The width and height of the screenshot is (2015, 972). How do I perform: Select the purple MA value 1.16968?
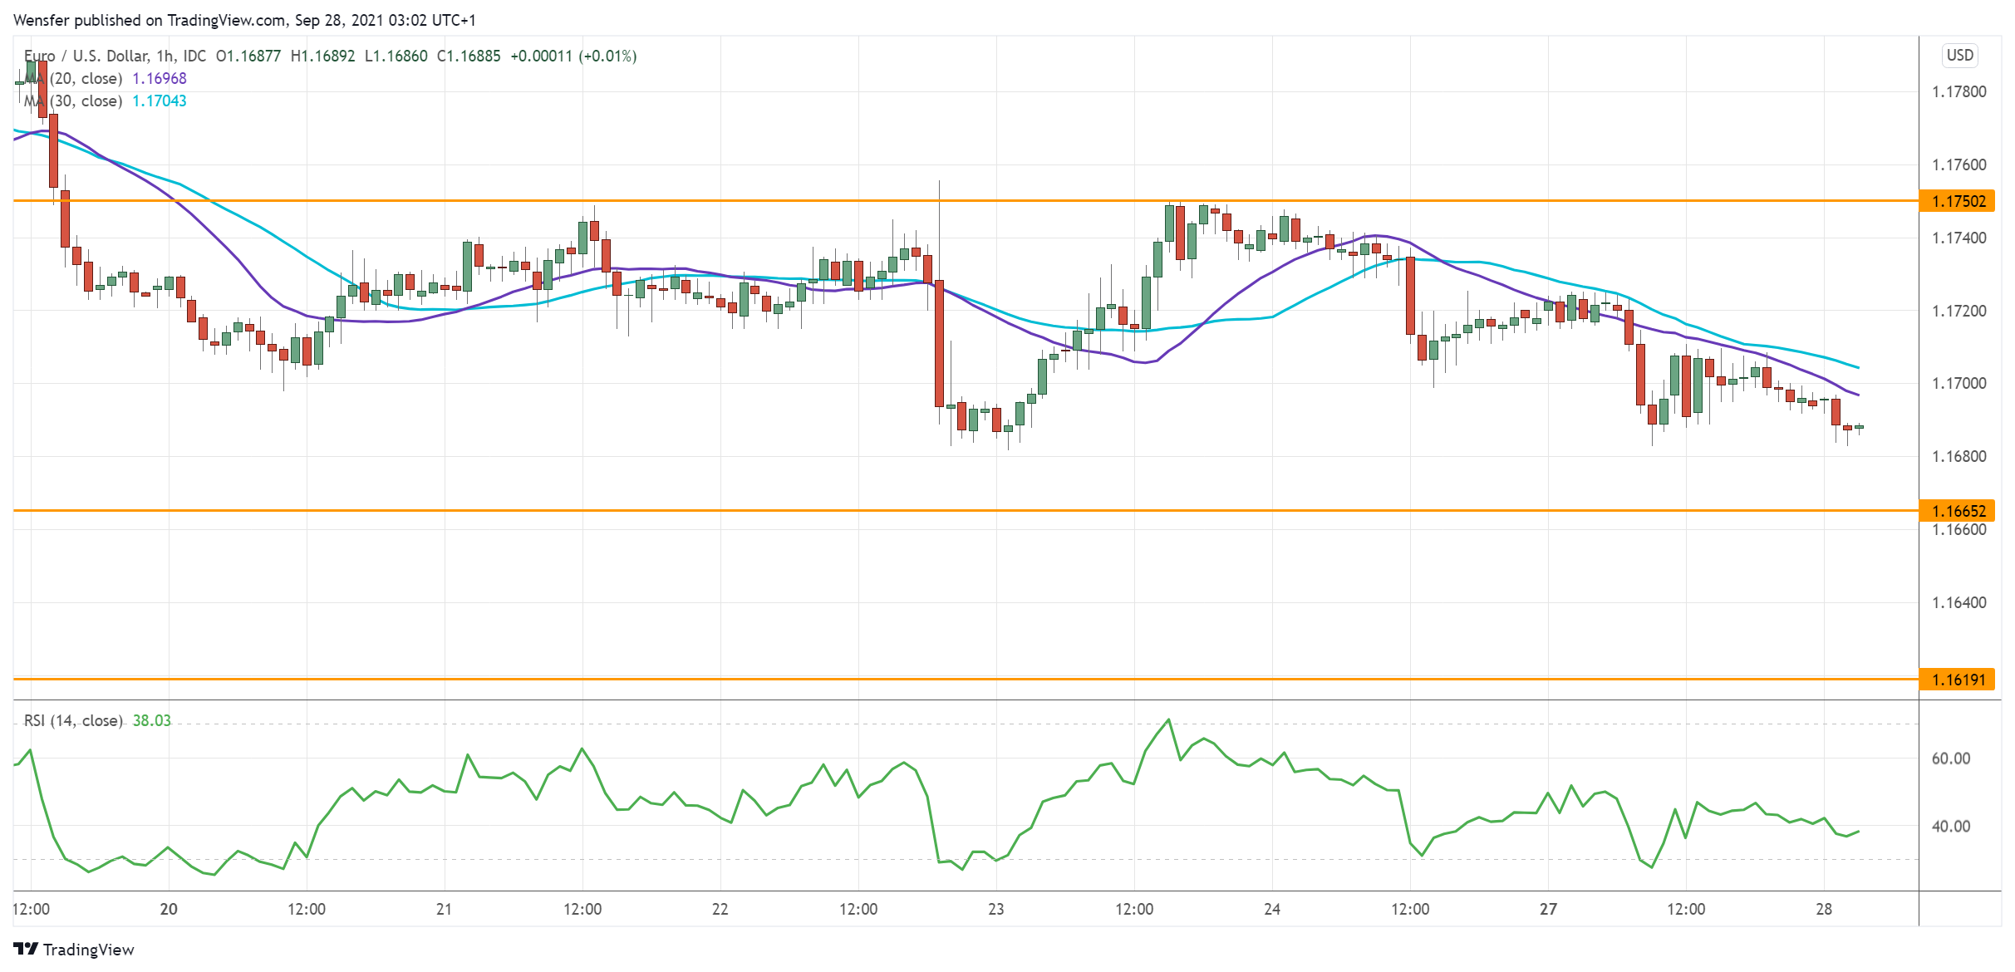tap(160, 76)
